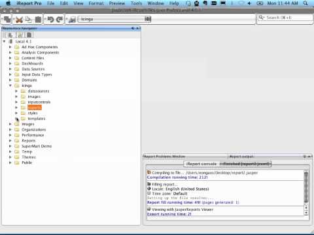The height and width of the screenshot is (235, 314).
Task: Open the Preview menu
Action: 117,3
